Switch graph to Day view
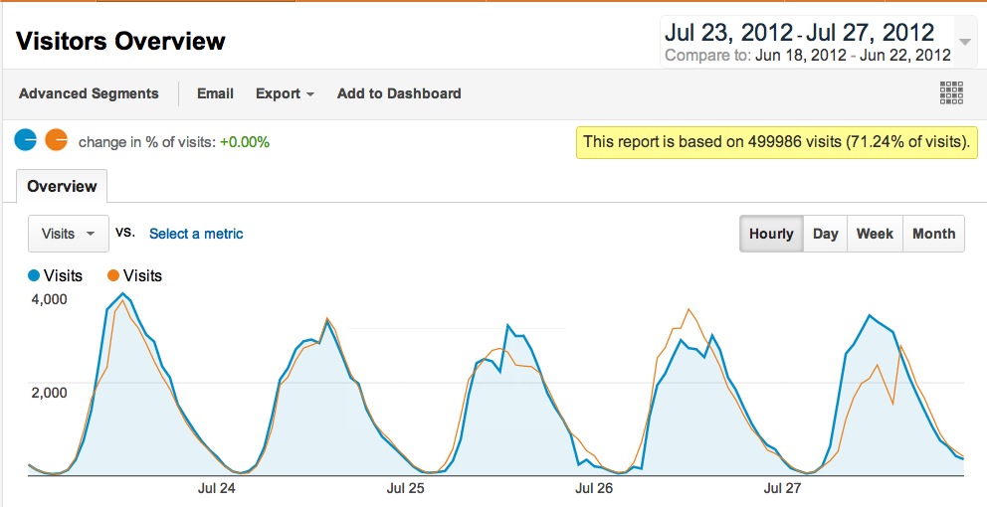Image resolution: width=987 pixels, height=507 pixels. 825,234
